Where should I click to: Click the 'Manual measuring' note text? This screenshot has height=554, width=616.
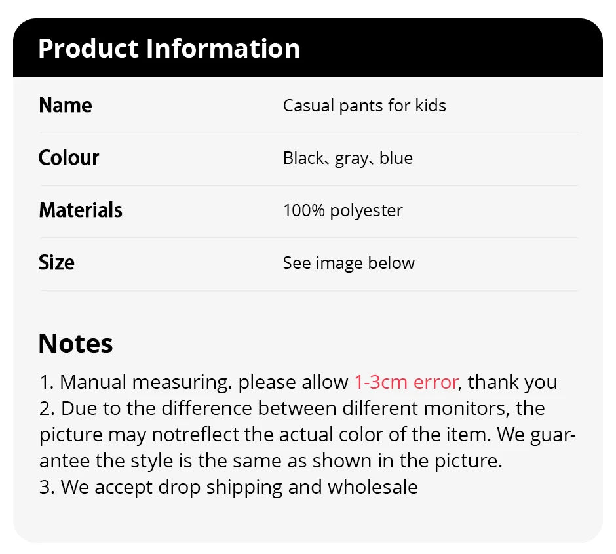click(x=145, y=382)
